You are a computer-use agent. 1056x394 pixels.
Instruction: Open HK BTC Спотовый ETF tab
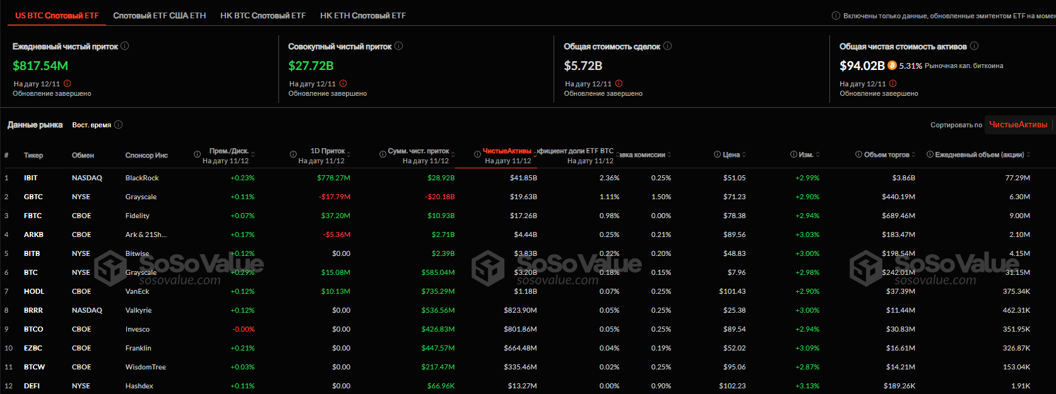coord(263,15)
